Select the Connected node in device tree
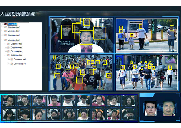Image resolution: width=181 pixels, height=128 pixels. click(x=13, y=24)
